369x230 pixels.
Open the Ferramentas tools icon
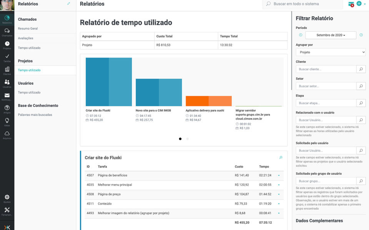[x=7, y=211]
